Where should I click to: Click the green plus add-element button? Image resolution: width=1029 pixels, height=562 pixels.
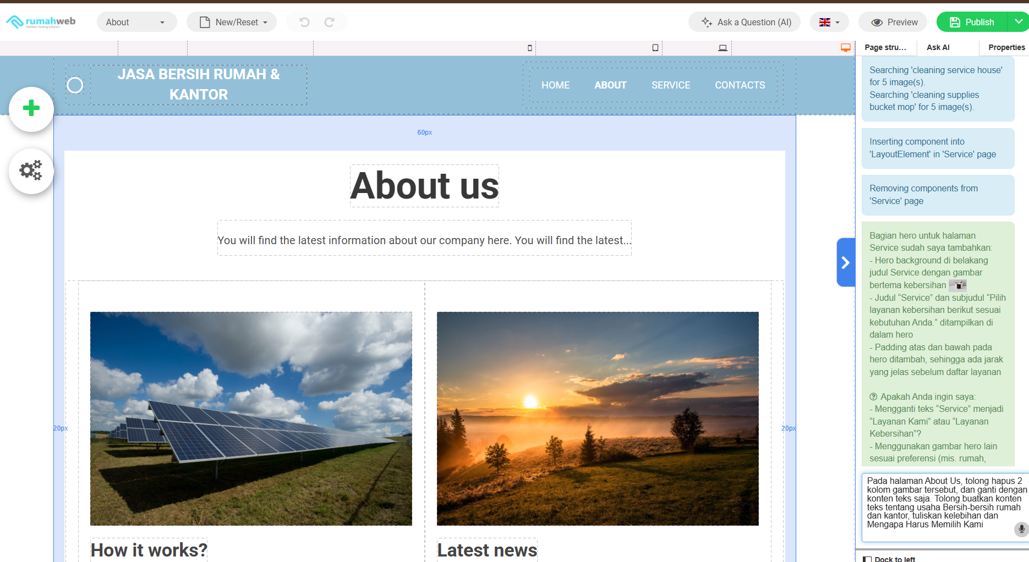coord(31,108)
